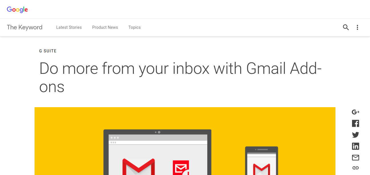Click the G SUITE category label
The height and width of the screenshot is (175, 370).
pyautogui.click(x=48, y=51)
